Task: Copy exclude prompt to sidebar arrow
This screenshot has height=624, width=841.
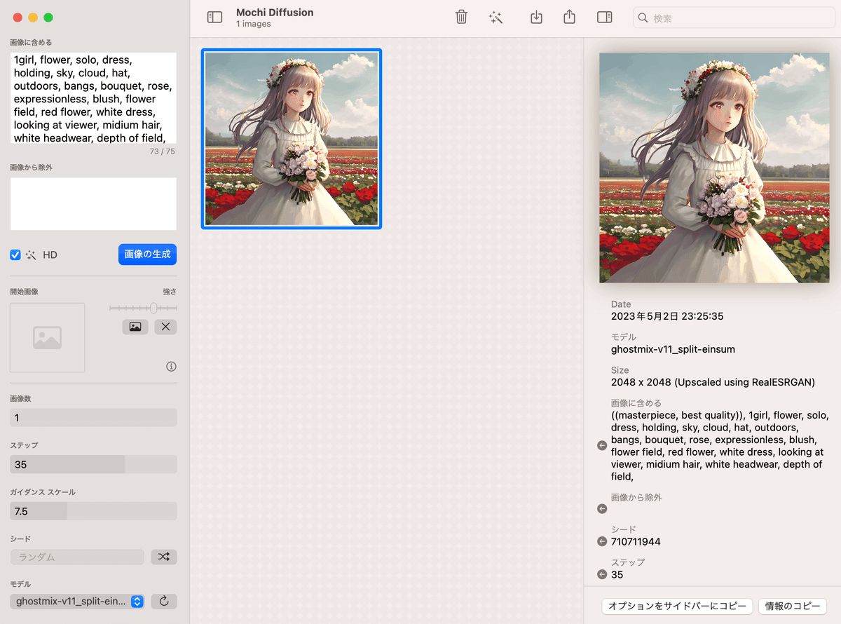Action: pyautogui.click(x=602, y=509)
